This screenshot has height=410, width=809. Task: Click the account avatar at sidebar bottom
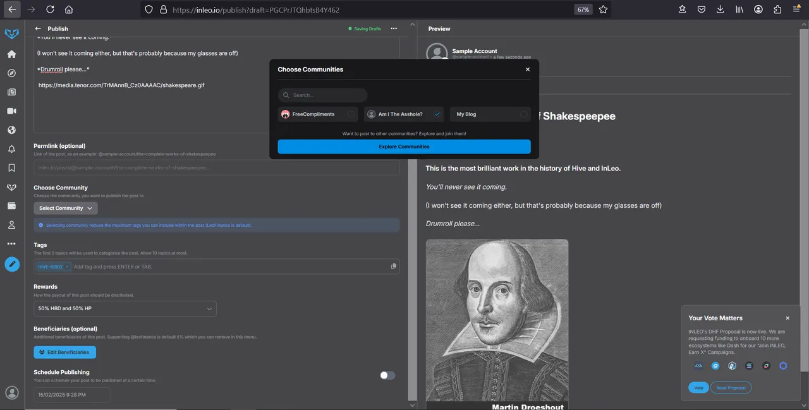11,393
